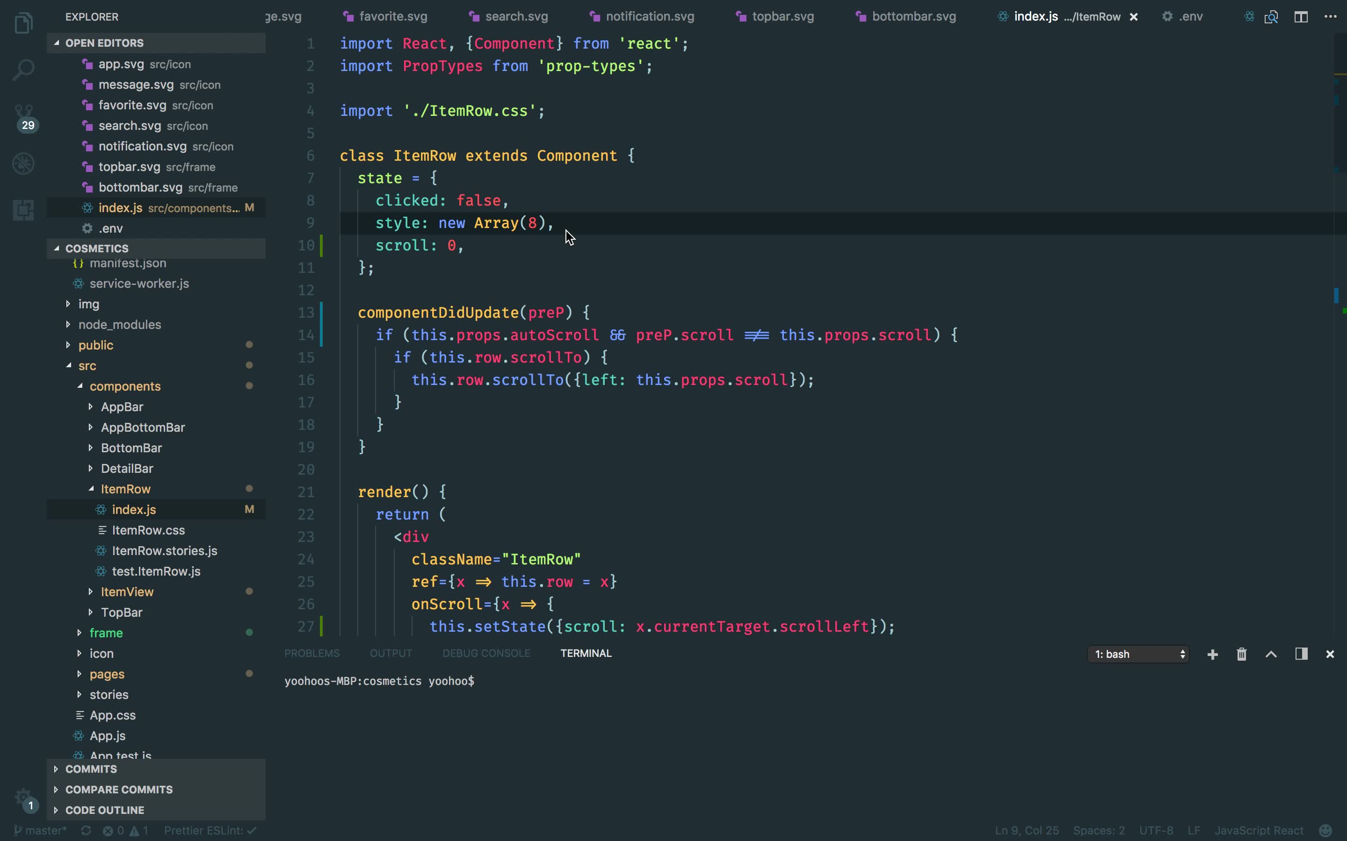Image resolution: width=1347 pixels, height=841 pixels.
Task: Open editor more actions ellipsis menu
Action: coord(1330,17)
